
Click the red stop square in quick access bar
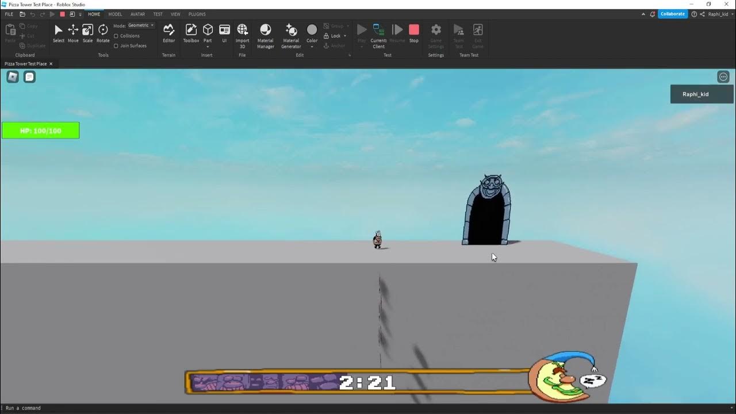[62, 14]
